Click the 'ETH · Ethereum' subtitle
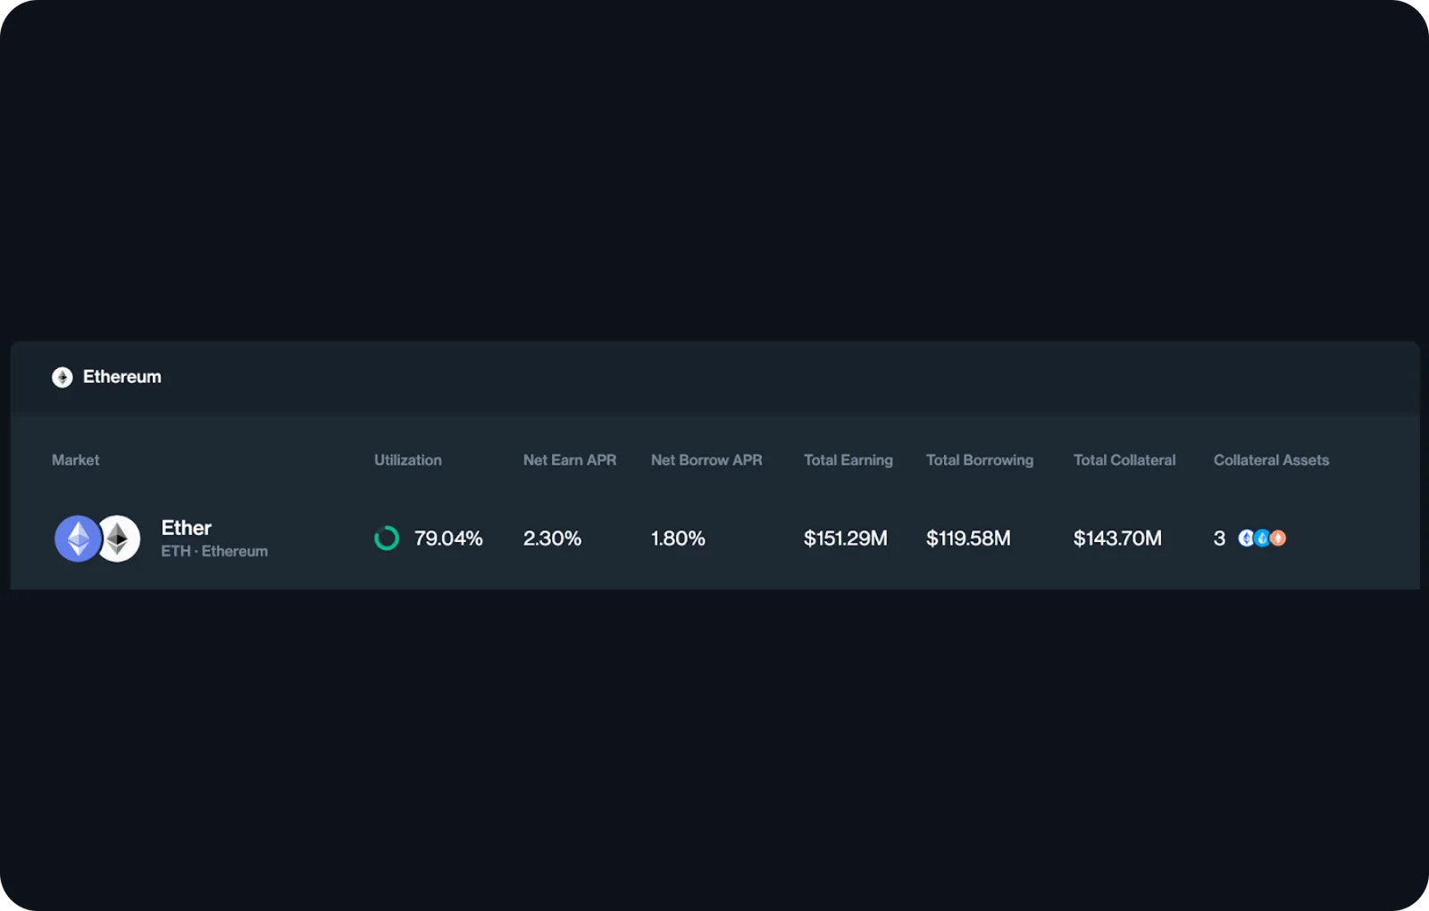 tap(214, 551)
